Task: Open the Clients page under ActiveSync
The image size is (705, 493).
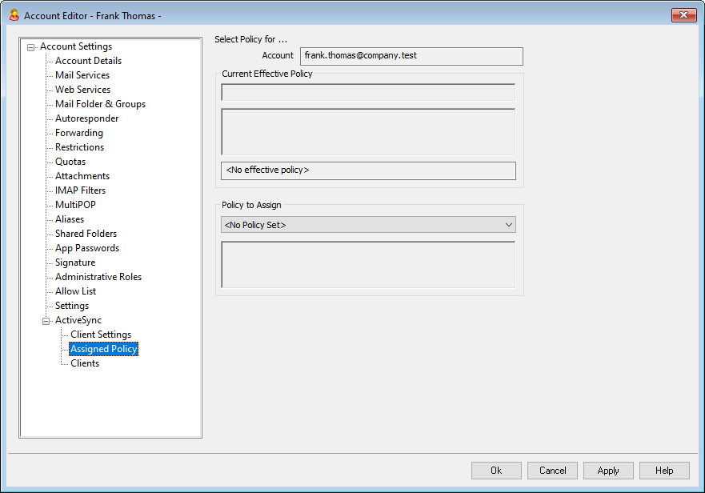Action: coord(85,363)
